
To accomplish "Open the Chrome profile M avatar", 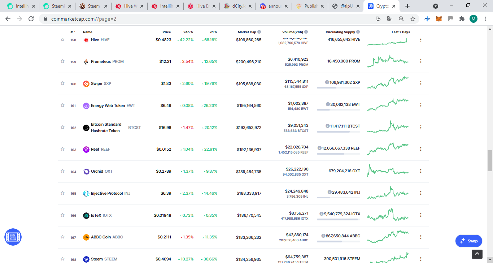I will click(x=474, y=19).
